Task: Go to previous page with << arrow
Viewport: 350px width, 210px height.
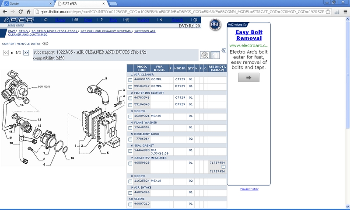Action: pyautogui.click(x=6, y=53)
